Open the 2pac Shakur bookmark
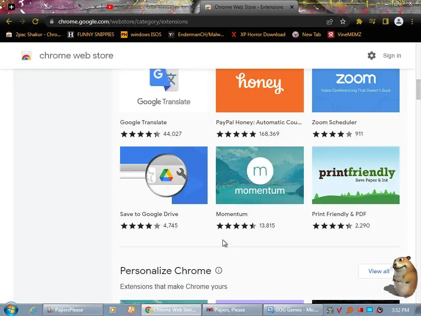Screen dimensions: 421x316 pos(34,35)
